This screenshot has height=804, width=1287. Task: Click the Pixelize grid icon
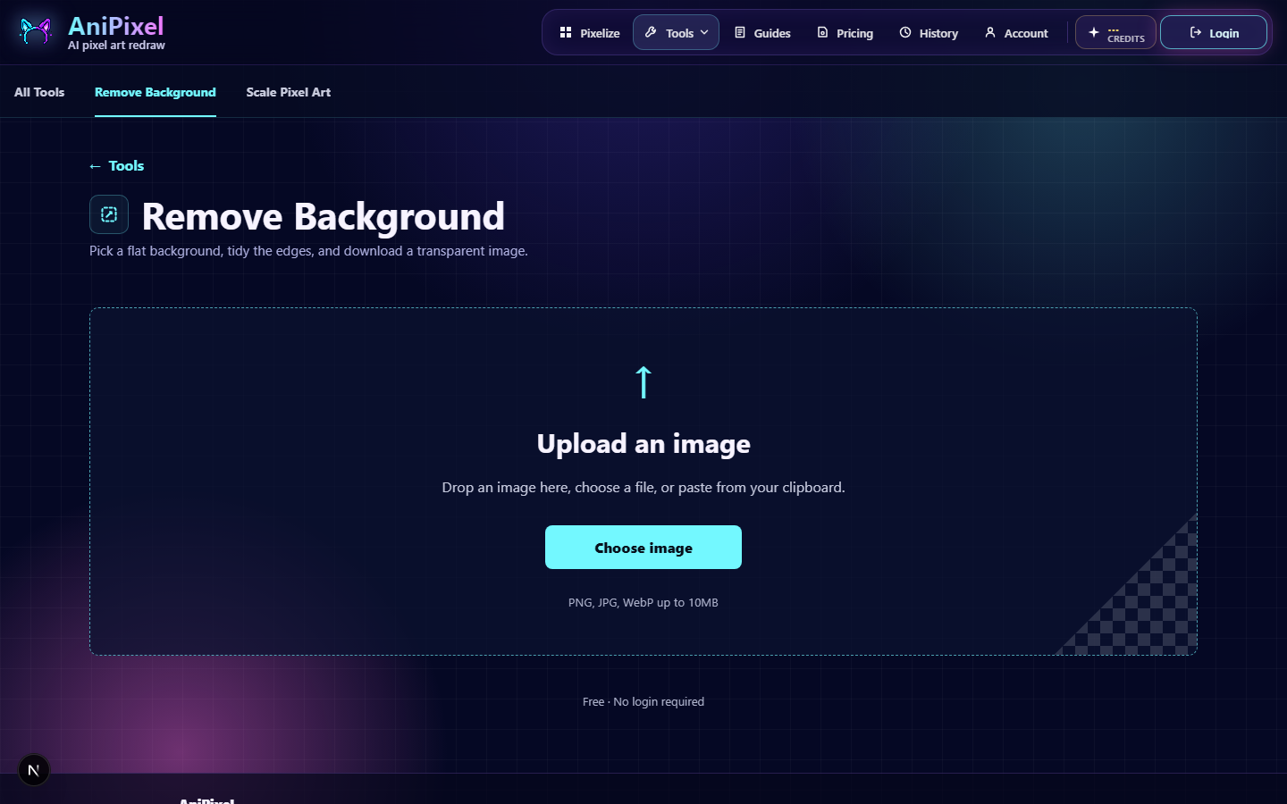tap(566, 32)
